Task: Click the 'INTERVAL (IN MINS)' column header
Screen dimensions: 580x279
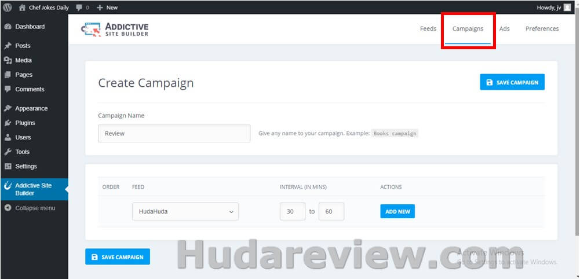Action: pos(303,187)
